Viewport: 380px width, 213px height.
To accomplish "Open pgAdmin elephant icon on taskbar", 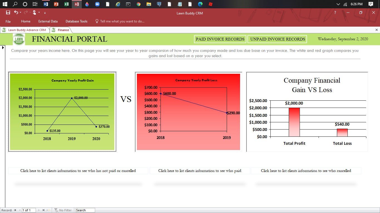I will click(159, 4).
